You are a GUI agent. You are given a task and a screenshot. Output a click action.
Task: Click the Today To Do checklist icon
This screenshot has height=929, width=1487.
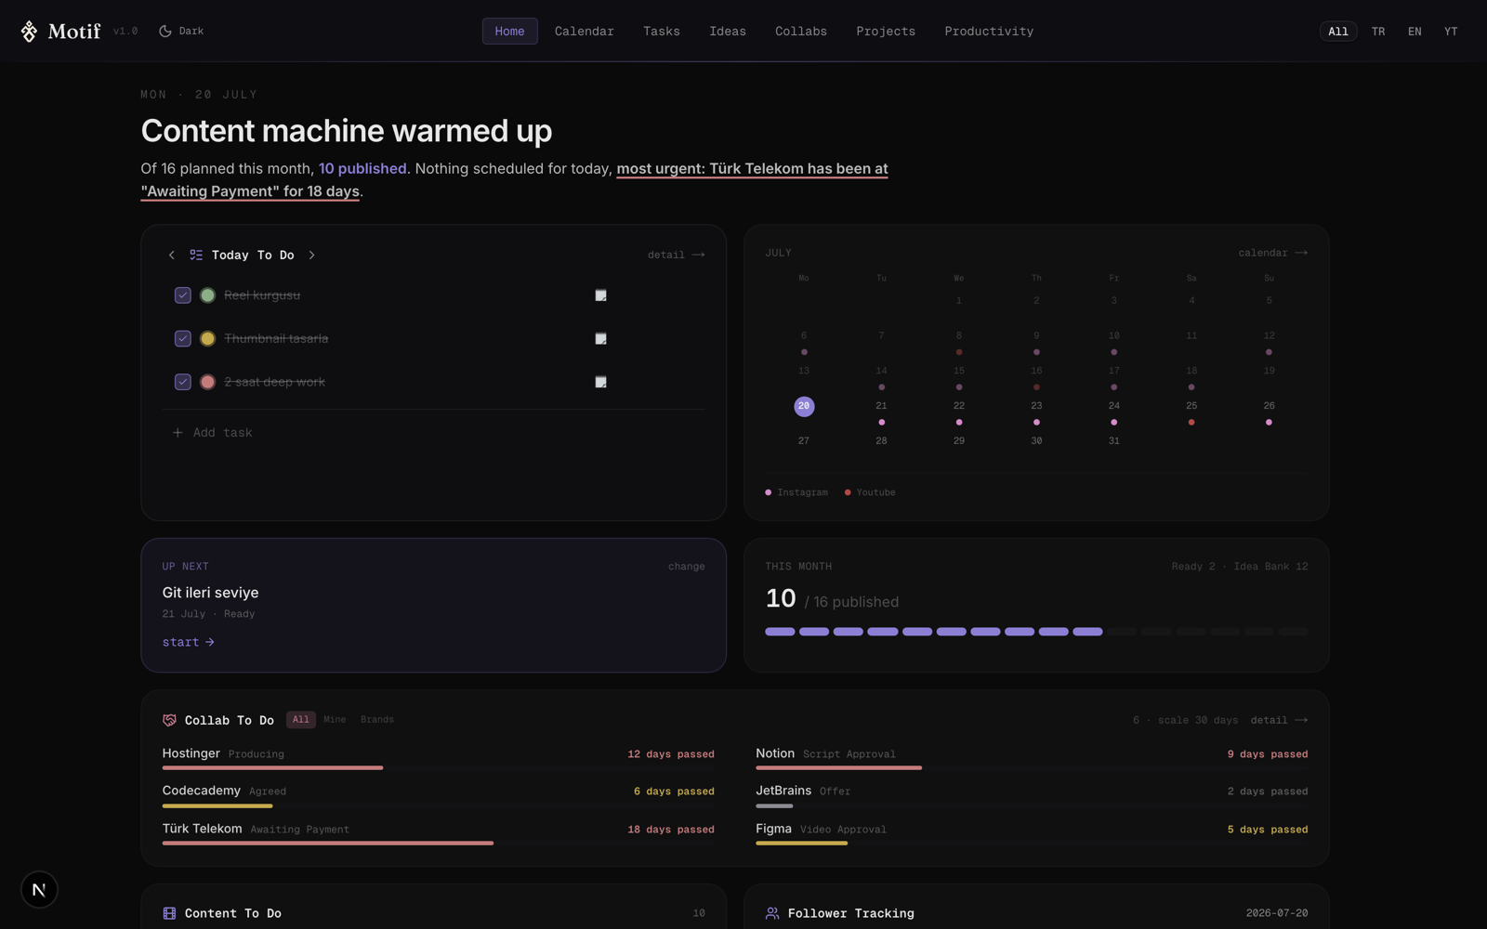(196, 255)
